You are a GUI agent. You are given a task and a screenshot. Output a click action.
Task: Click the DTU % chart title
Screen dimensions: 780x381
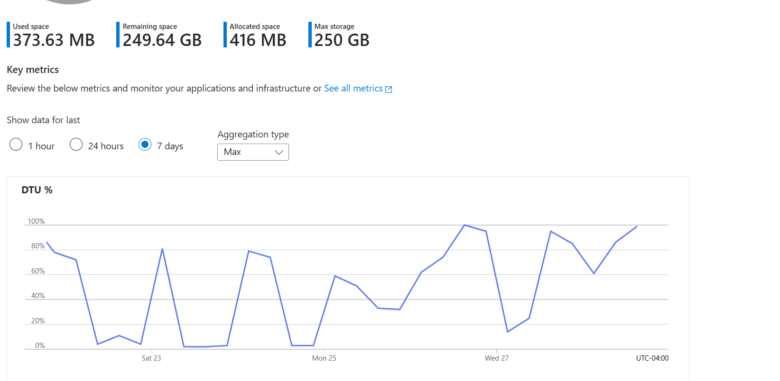tap(37, 190)
